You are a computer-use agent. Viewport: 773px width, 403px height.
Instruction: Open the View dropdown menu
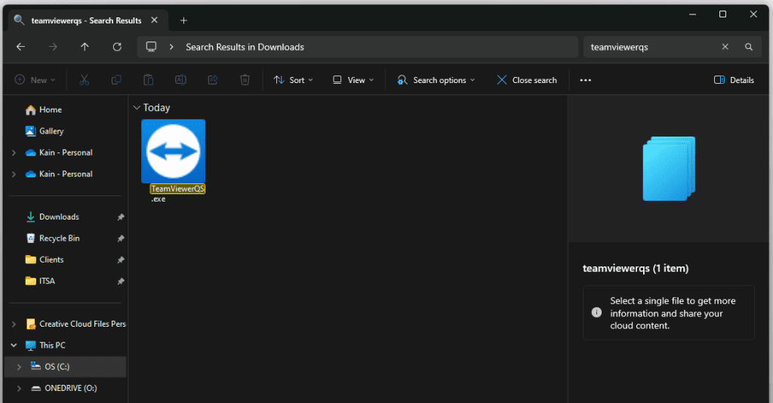[x=353, y=80]
